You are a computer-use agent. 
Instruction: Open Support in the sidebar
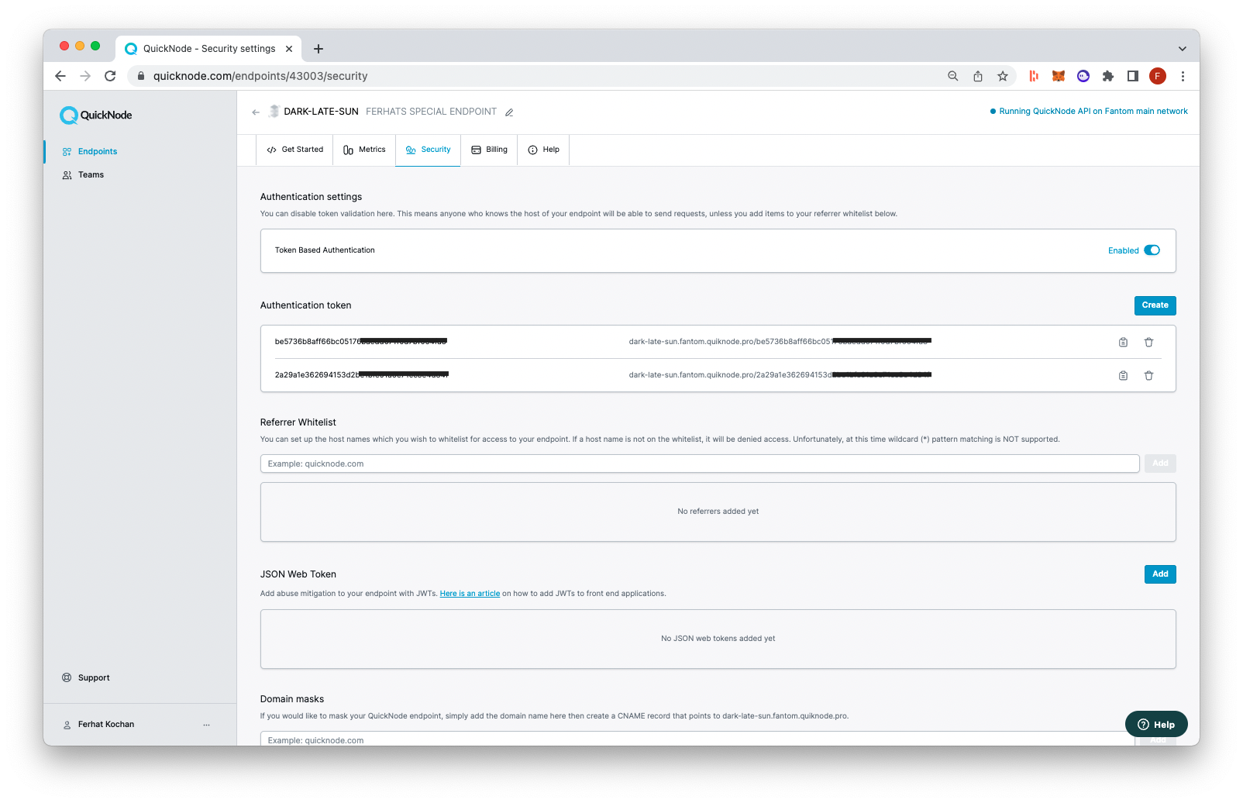[86, 677]
